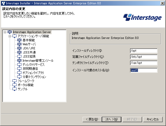The height and width of the screenshot is (126, 166).
Task: Toggle the Webサーバ feature icon
Action: tap(19, 44)
